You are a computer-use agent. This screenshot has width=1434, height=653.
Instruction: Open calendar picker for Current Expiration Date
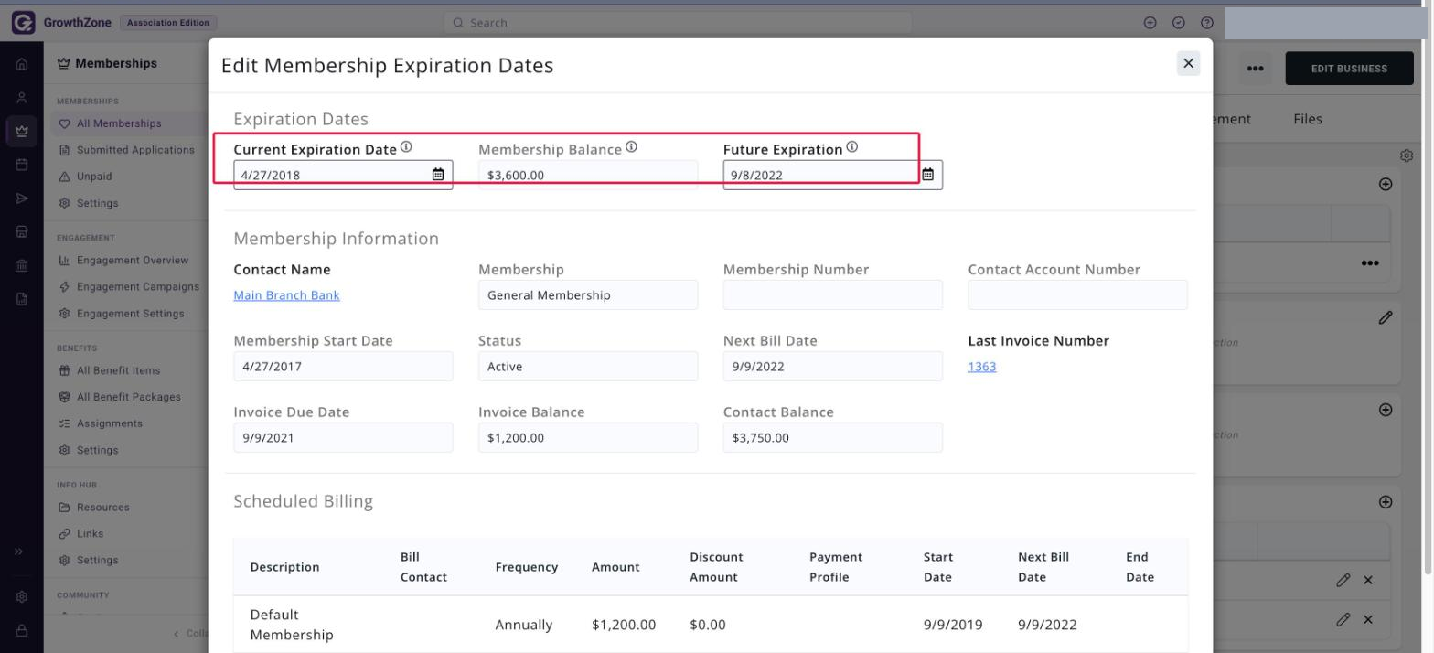(438, 175)
